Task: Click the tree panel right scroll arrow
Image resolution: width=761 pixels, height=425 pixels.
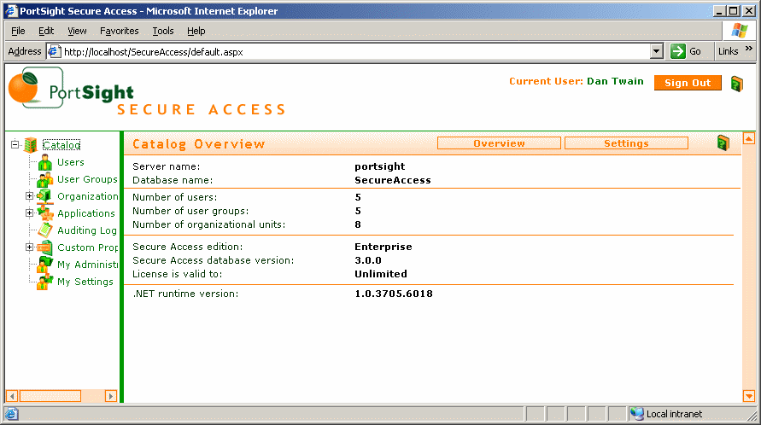Action: pyautogui.click(x=111, y=396)
